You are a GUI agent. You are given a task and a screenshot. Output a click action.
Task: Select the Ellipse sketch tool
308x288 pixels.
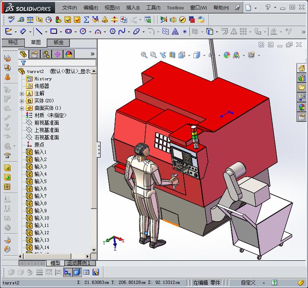136,31
